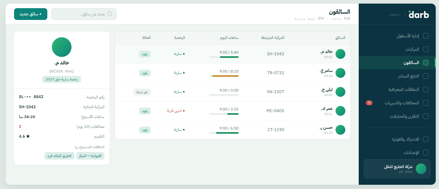This screenshot has width=439, height=189.
Task: Click عمر ك. driver avatar thumbnail
Action: [x=340, y=111]
